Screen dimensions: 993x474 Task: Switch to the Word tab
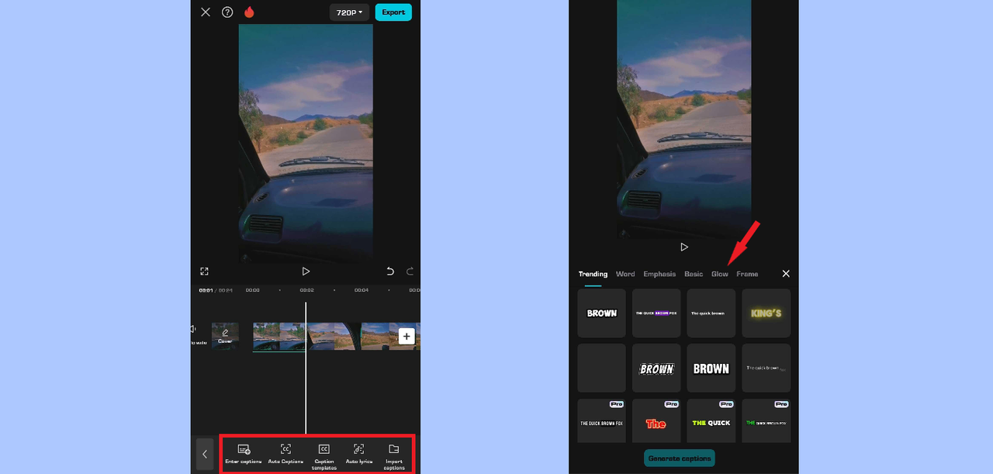625,274
